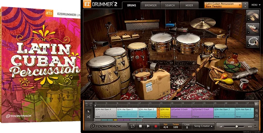This screenshot has height=133, width=263.
Task: Open the song track options menu icon
Action: click(256, 104)
